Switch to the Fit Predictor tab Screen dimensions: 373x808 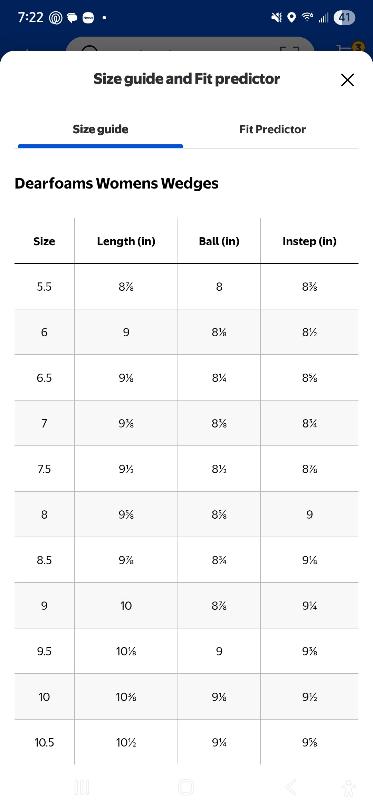point(272,129)
